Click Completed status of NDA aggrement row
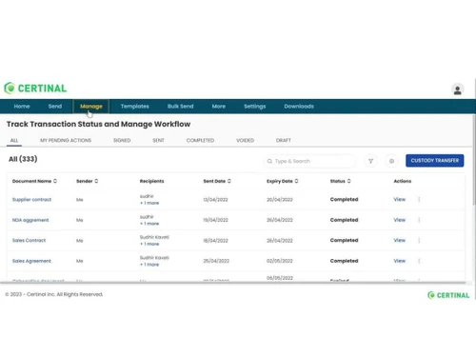476x357 pixels. click(x=344, y=220)
